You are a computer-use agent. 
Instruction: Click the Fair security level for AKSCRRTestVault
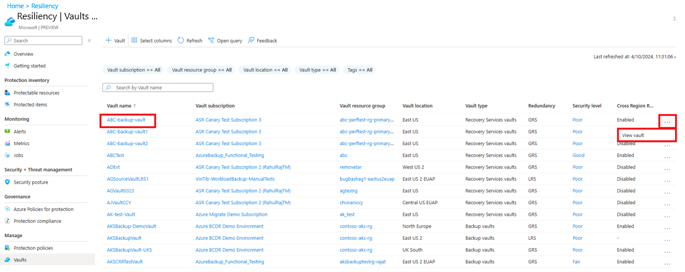pos(577,261)
